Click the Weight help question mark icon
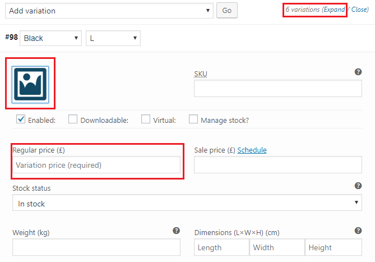This screenshot has width=375, height=262. coord(176,231)
